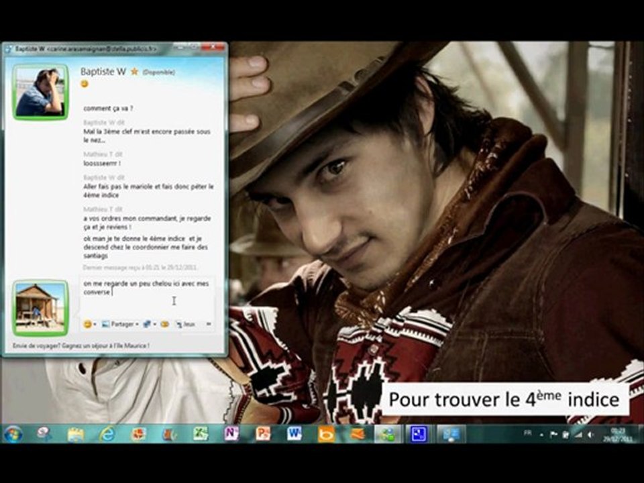Select the message "loossseerrr !"
The image size is (644, 483).
[x=102, y=164]
